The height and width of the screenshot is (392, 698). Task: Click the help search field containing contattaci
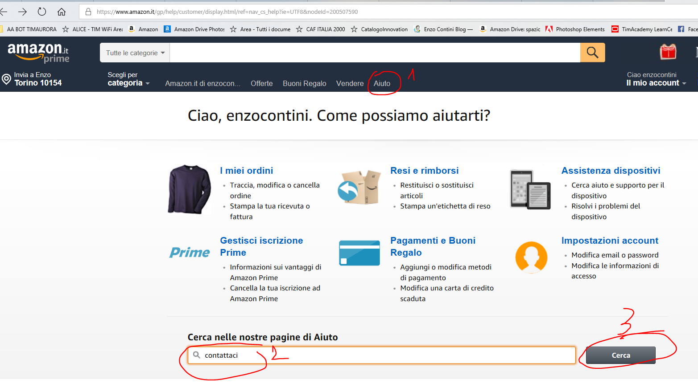[381, 355]
